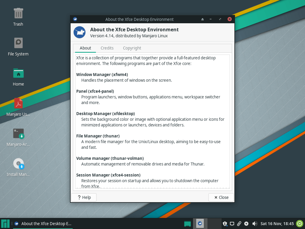Select the Manjaro User Guide PDF icon
This screenshot has height=229, width=305.
tap(18, 103)
